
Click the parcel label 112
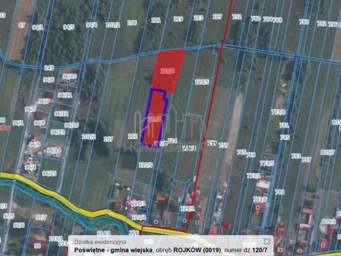pyautogui.click(x=133, y=136)
